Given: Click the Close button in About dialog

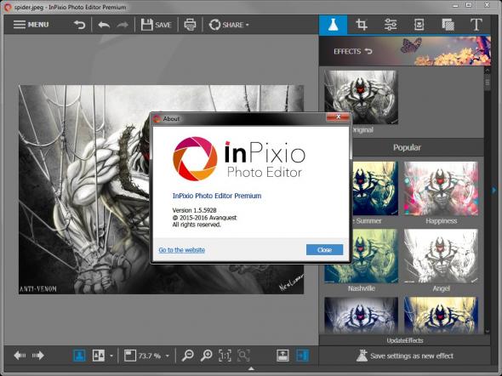Looking at the screenshot, I should (x=324, y=249).
